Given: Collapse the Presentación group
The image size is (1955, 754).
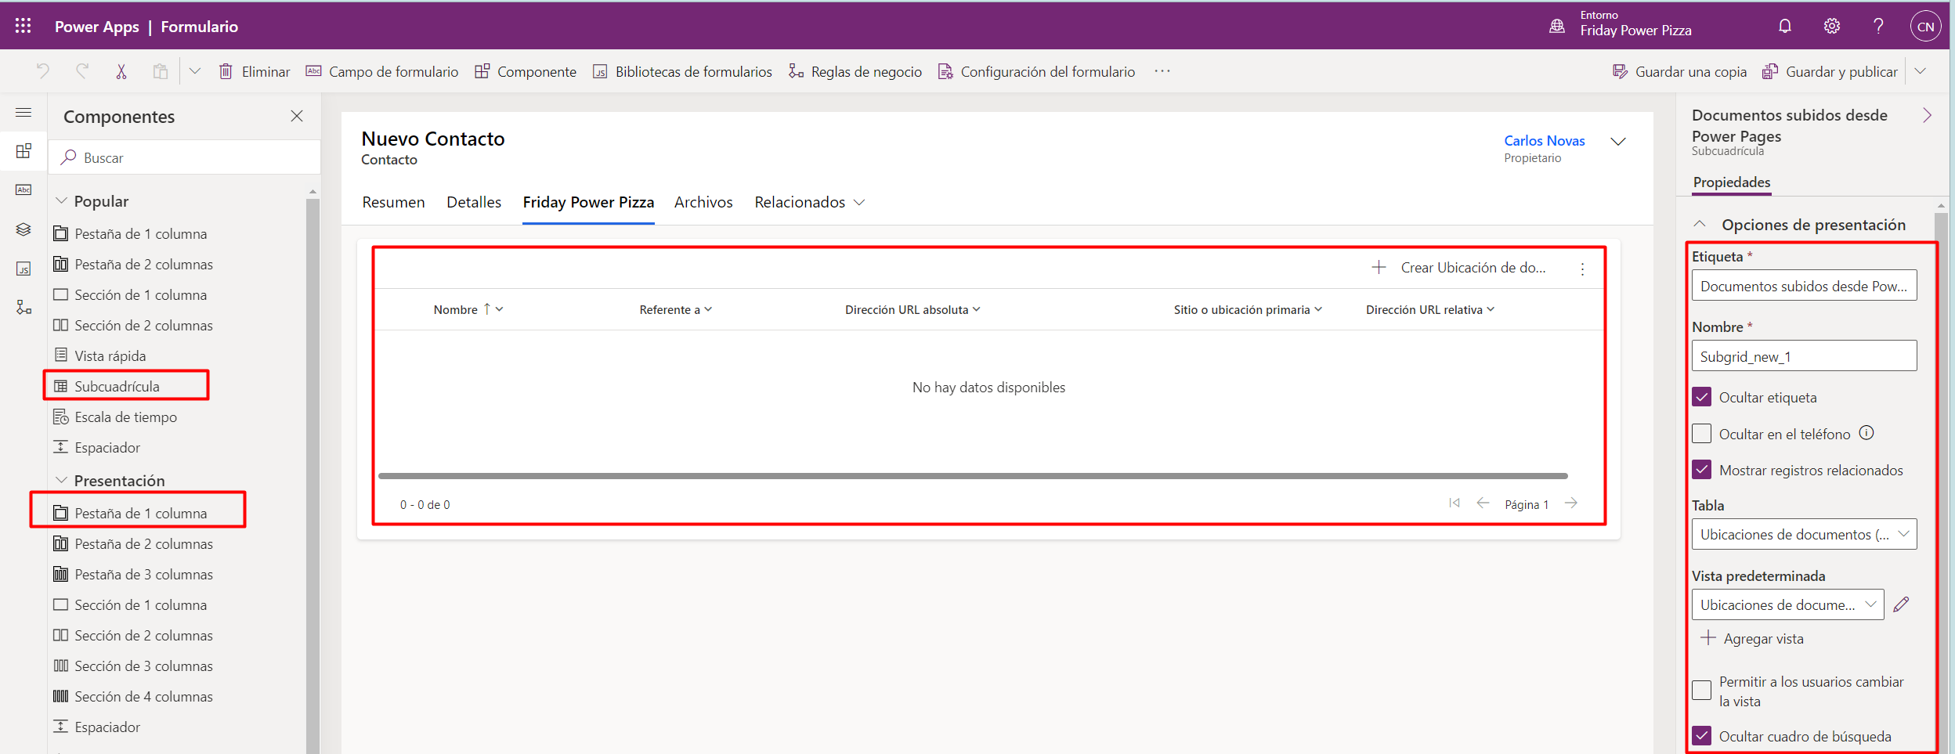Looking at the screenshot, I should [61, 480].
